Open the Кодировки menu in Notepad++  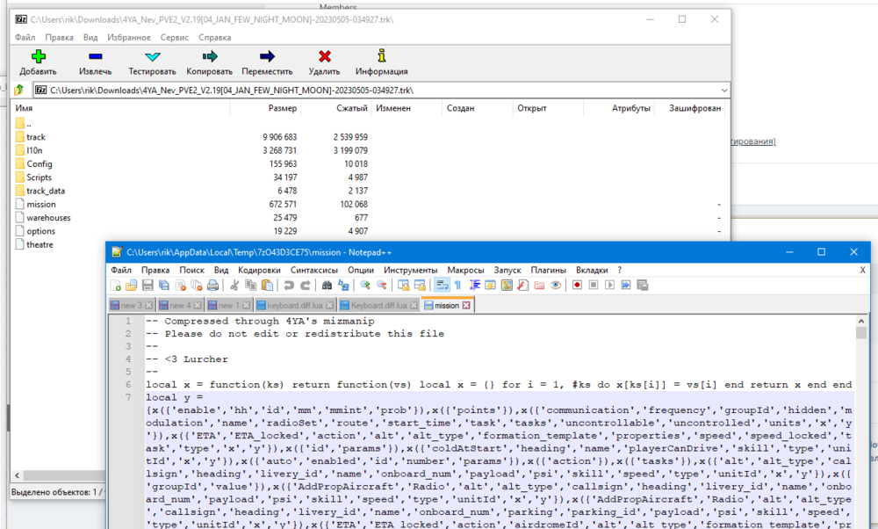pyautogui.click(x=259, y=270)
